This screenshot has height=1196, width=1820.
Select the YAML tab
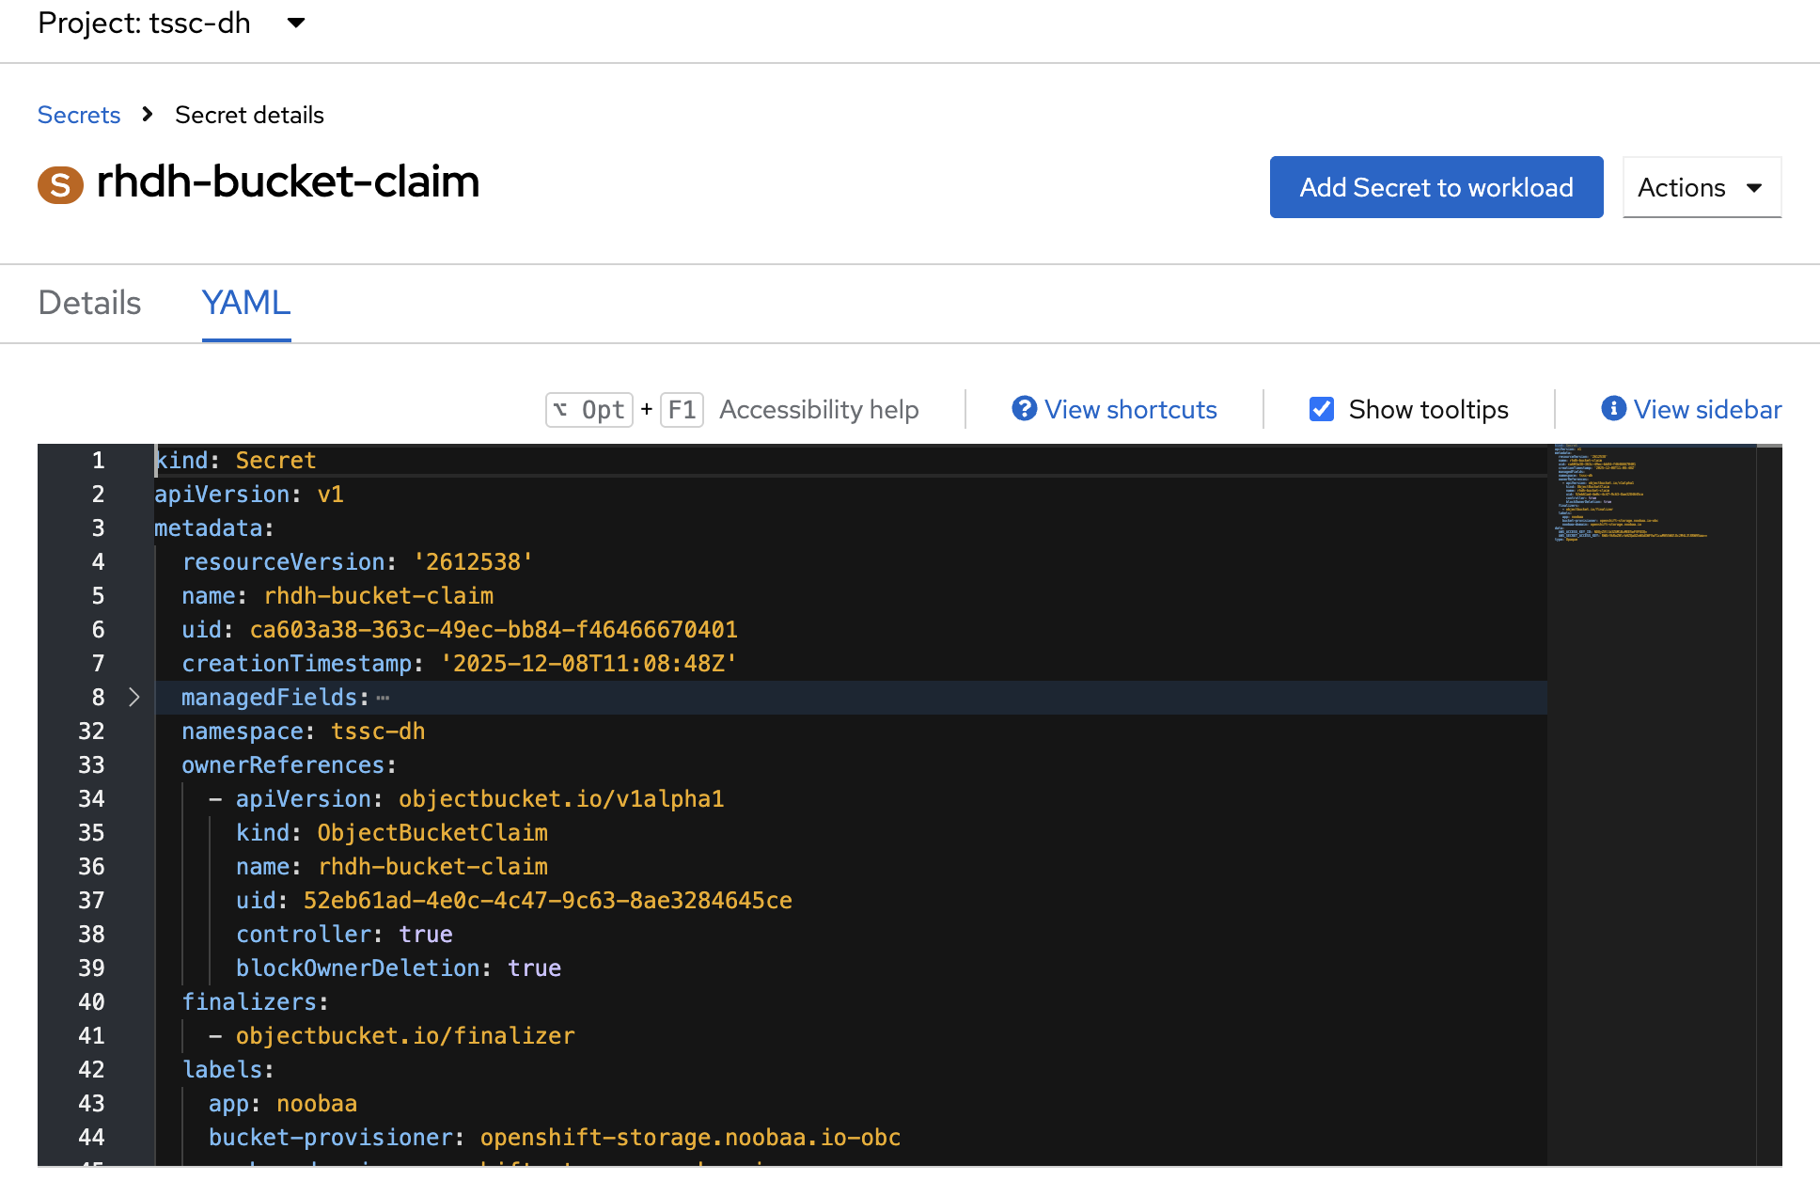(246, 303)
